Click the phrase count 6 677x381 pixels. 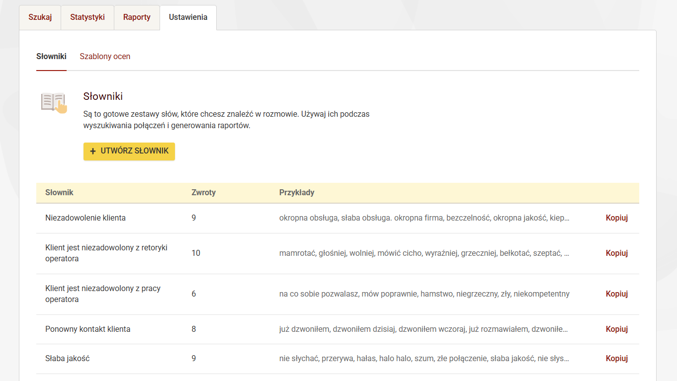click(x=194, y=294)
